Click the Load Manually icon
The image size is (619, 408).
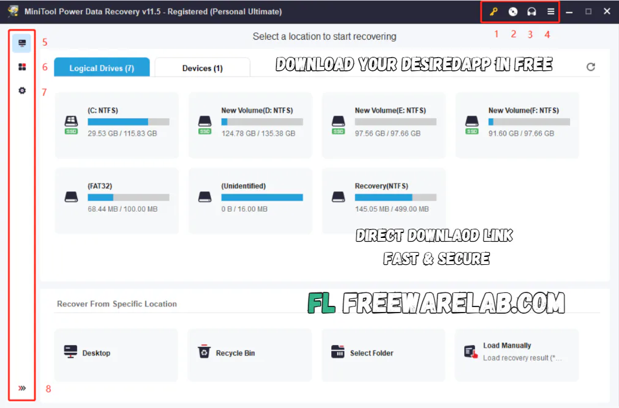[x=471, y=352]
